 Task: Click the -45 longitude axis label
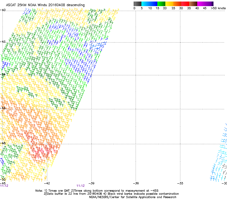click(3, 183)
